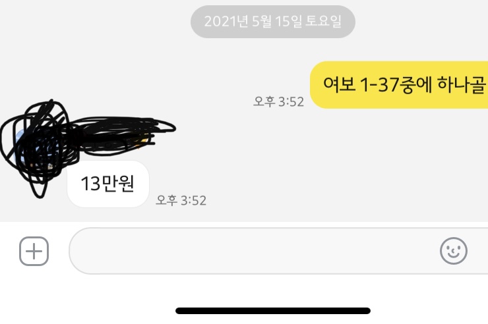
Task: Select the yellow sent message bubble
Action: pyautogui.click(x=399, y=85)
